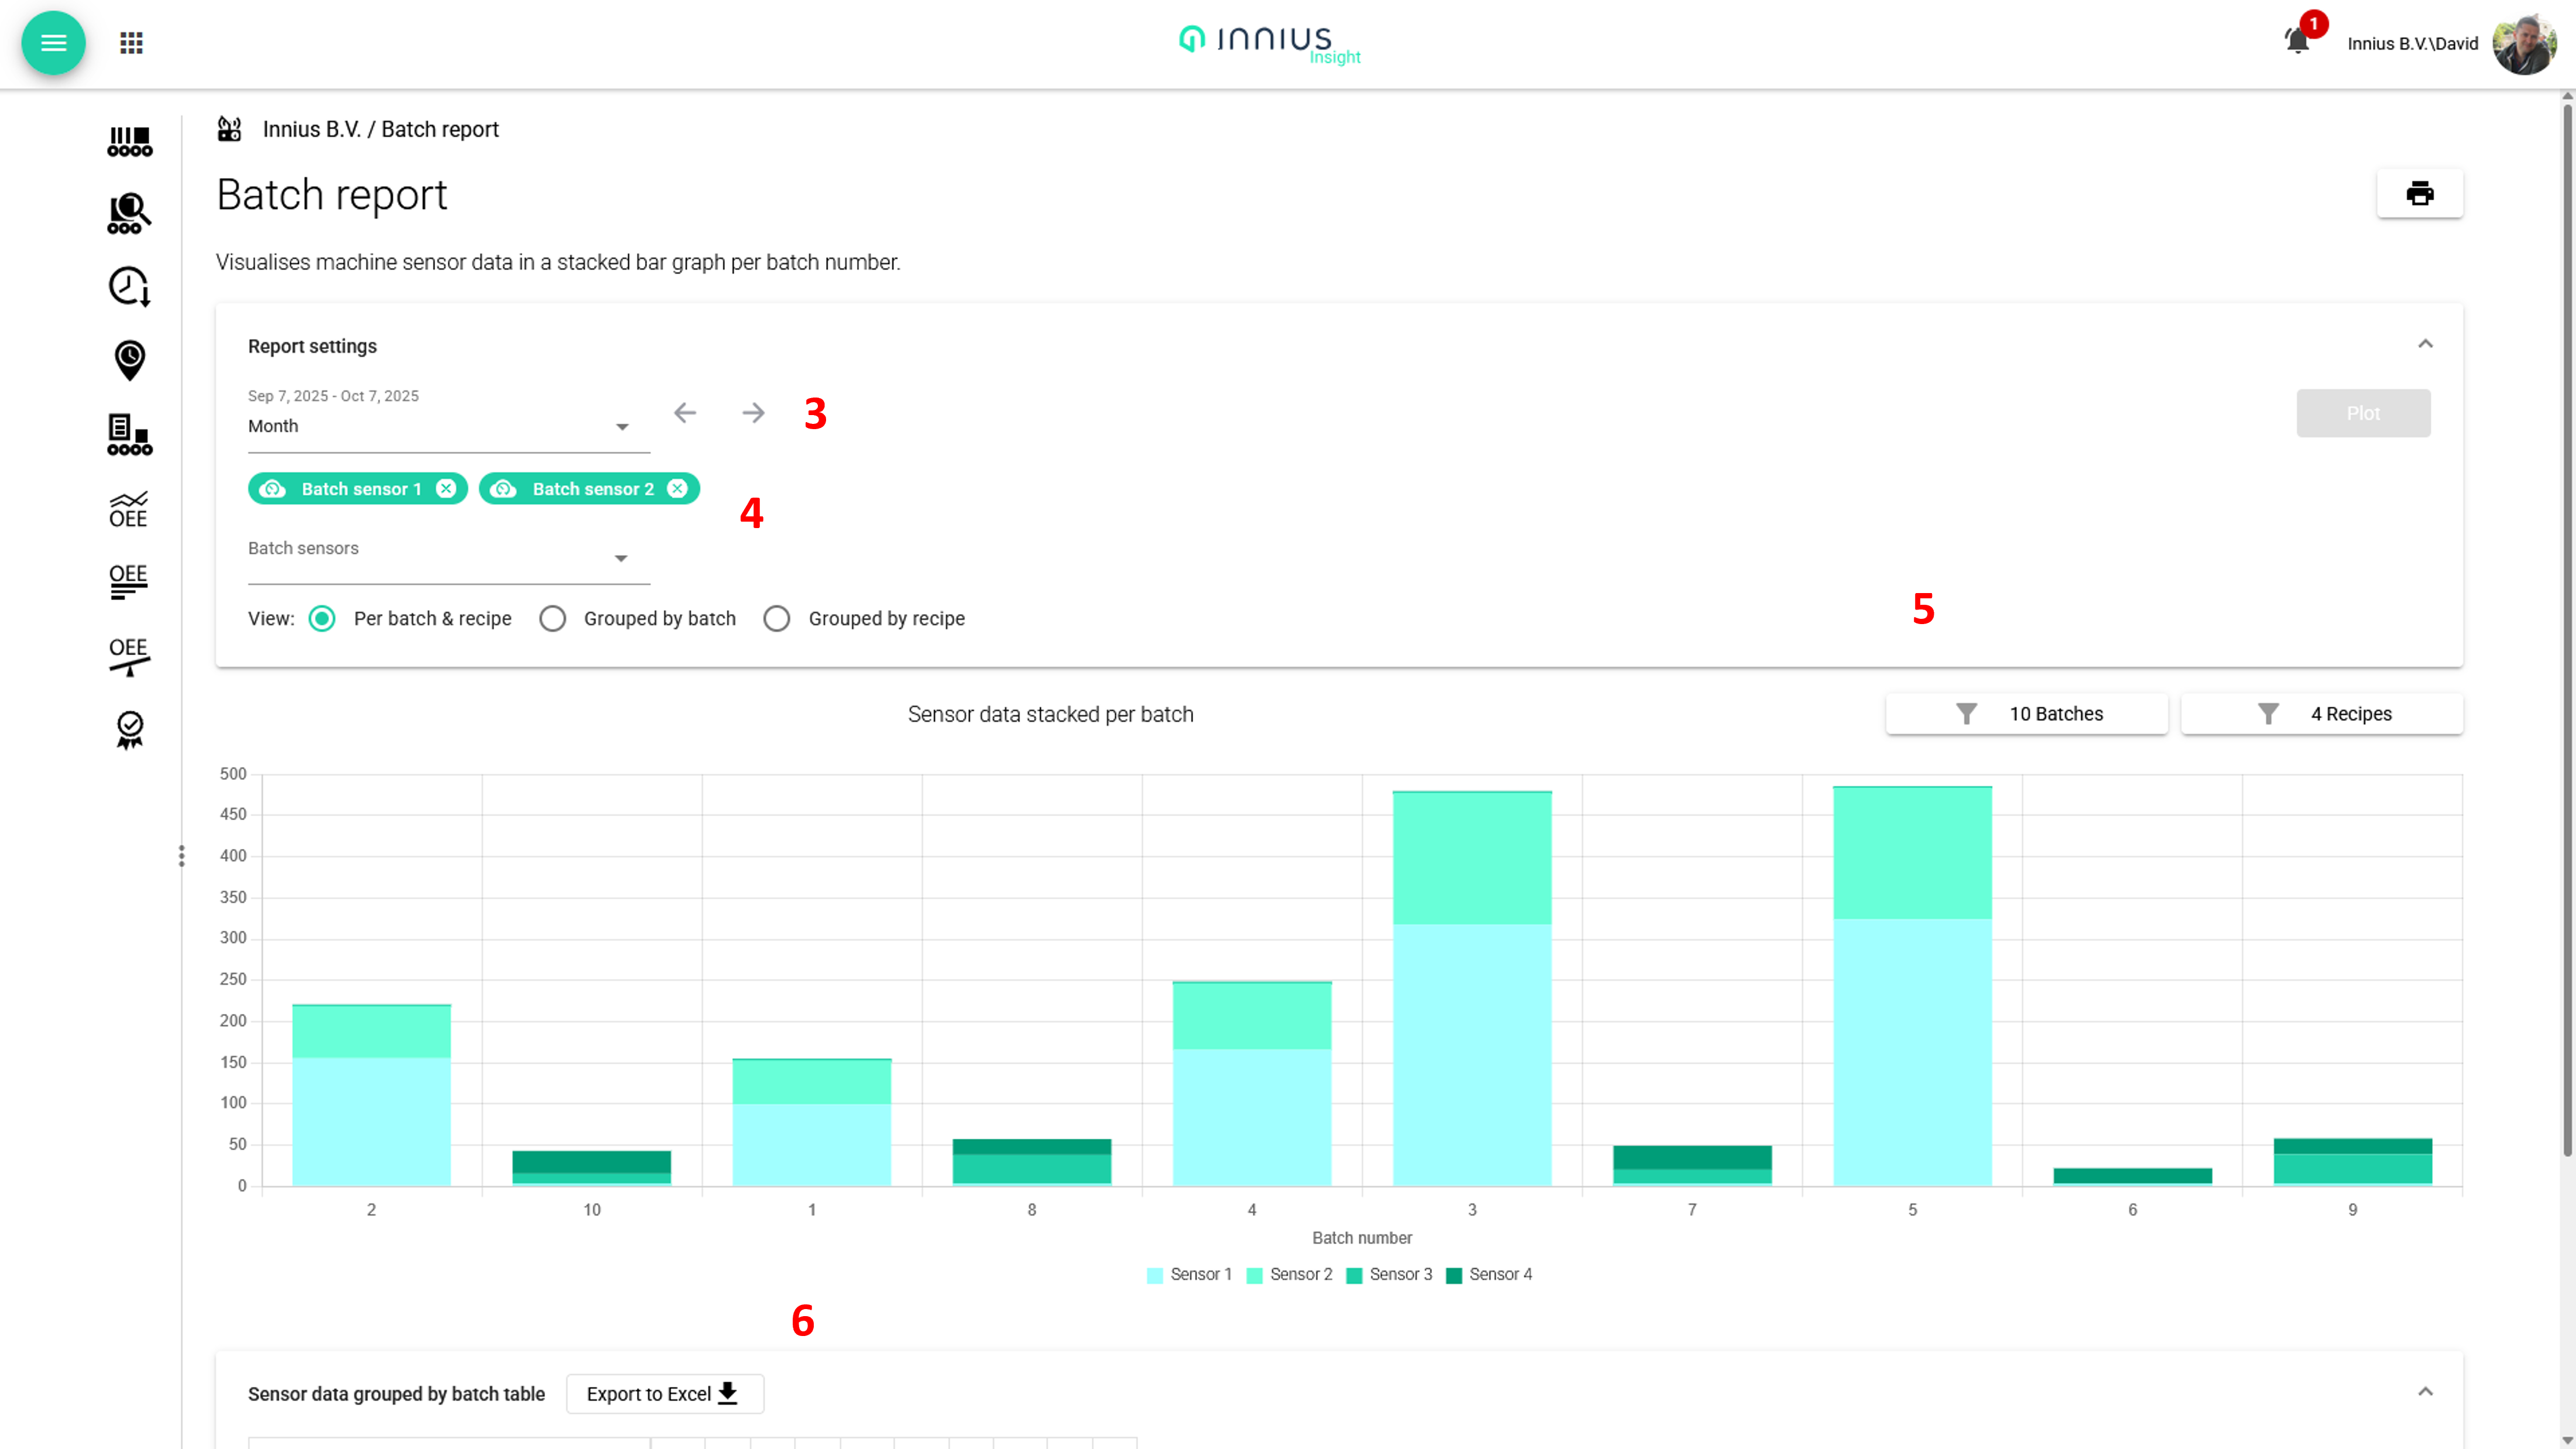Select Grouped by recipe view
Viewport: 2576px width, 1449px height.
coord(777,619)
